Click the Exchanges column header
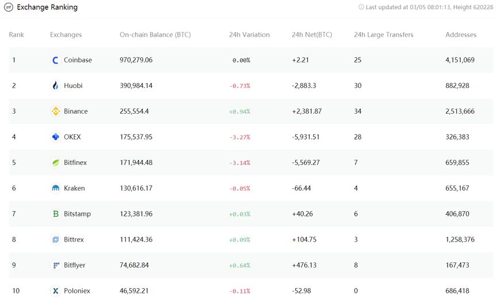The height and width of the screenshot is (302, 497). pyautogui.click(x=66, y=35)
